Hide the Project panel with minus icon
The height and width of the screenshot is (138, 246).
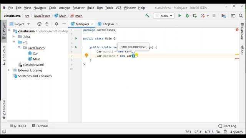[x=64, y=24]
